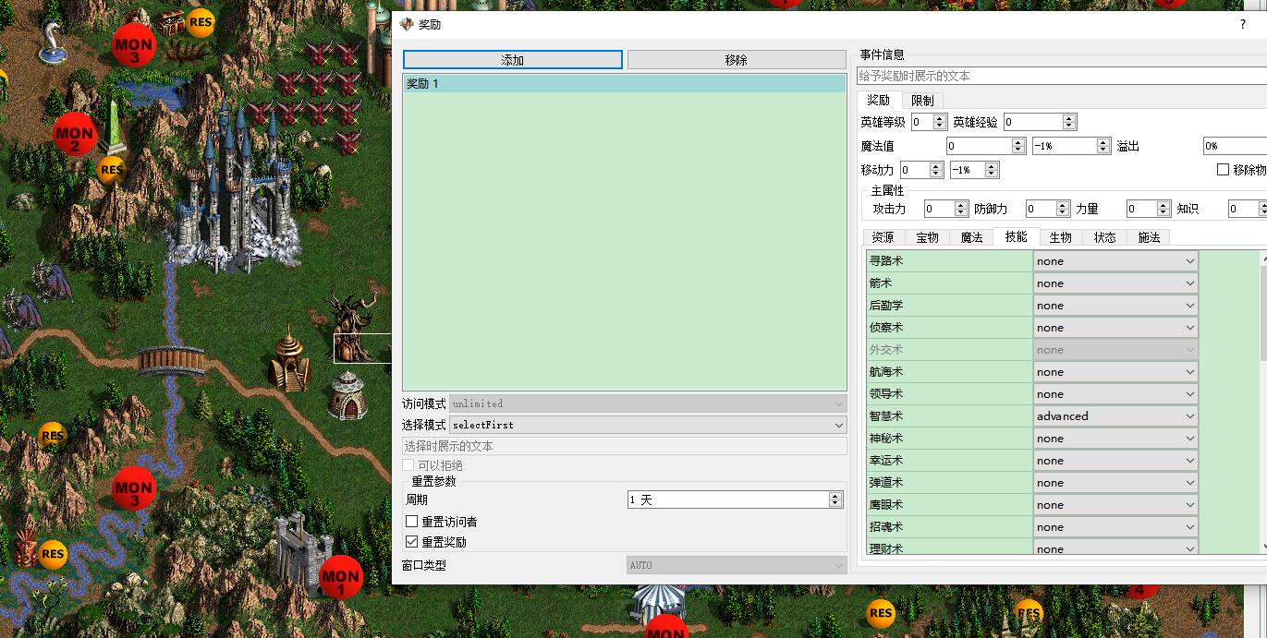
Task: Open the 魔法 tab
Action: point(971,237)
